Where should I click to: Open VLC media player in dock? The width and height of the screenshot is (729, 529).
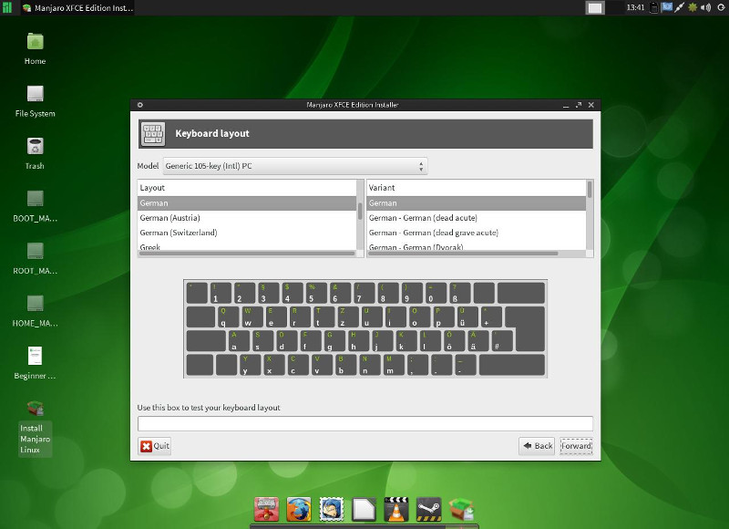(x=396, y=509)
